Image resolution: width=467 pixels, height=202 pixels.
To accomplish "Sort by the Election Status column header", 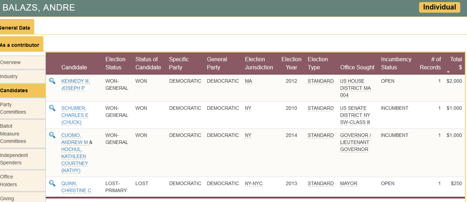I will click(x=115, y=63).
